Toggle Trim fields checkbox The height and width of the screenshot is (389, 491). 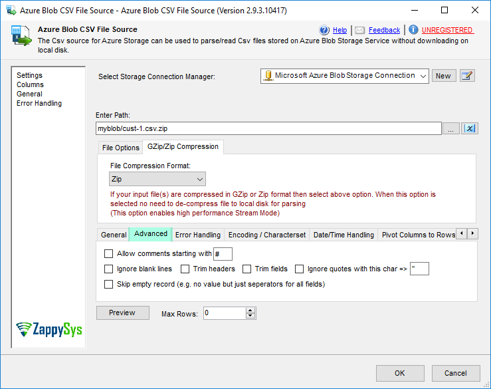[x=246, y=269]
